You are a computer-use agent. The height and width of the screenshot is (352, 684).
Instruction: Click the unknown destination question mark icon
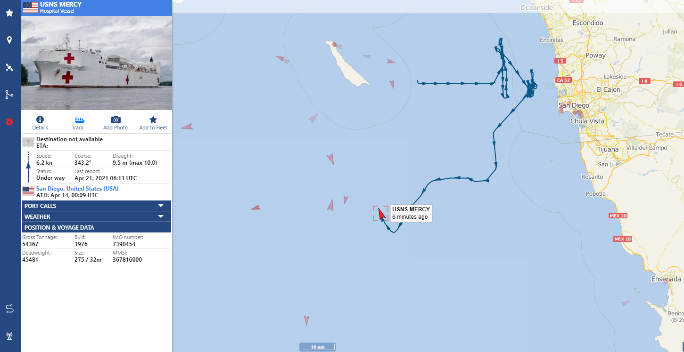pos(28,142)
